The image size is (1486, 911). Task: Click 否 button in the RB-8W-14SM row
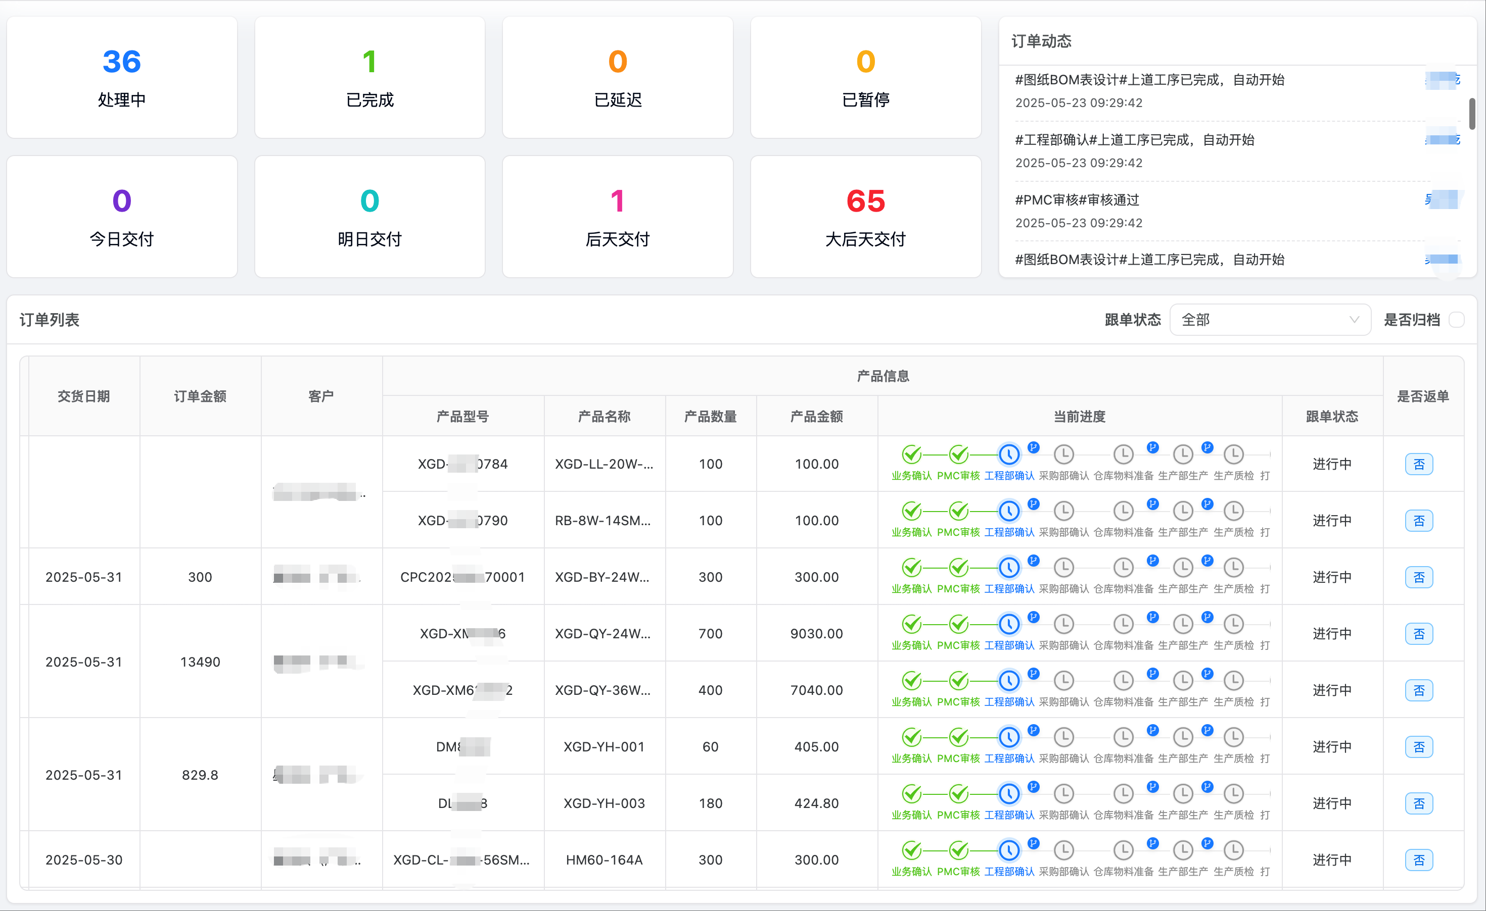pyautogui.click(x=1419, y=521)
